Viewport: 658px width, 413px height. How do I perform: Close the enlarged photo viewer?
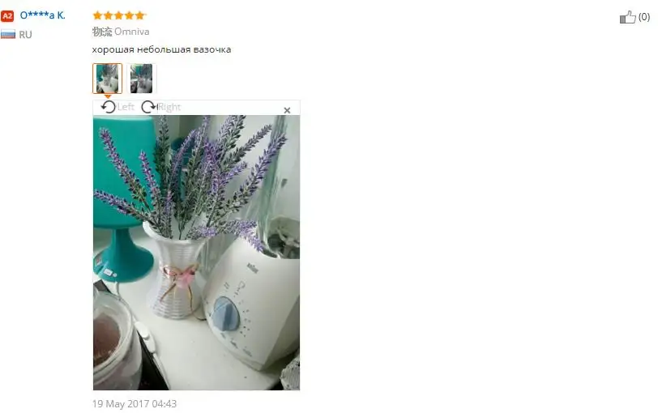click(x=287, y=110)
